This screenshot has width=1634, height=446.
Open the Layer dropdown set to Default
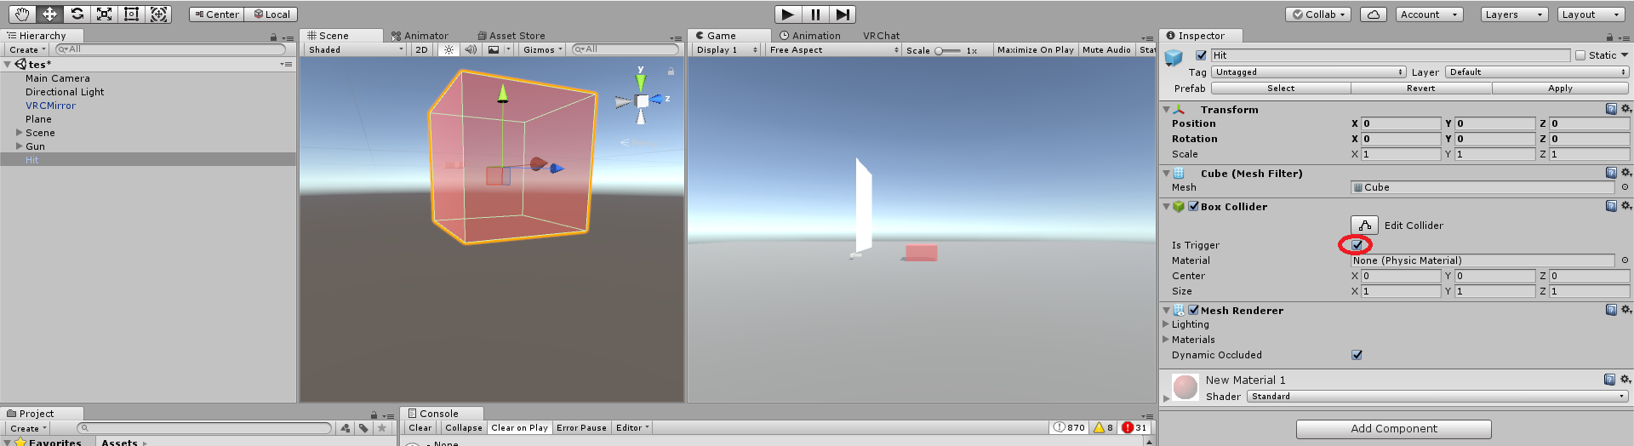click(x=1538, y=72)
